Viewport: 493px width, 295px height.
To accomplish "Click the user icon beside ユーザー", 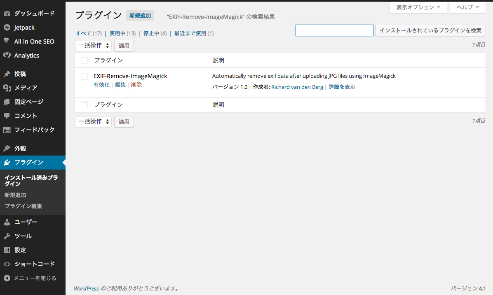I will point(7,222).
